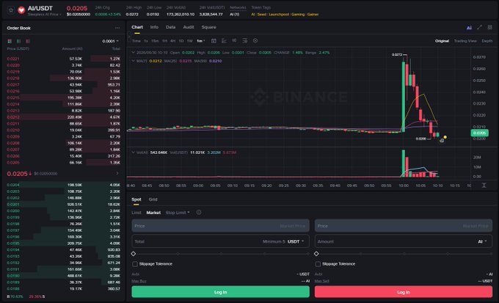This screenshot has width=499, height=303.
Task: Click the circular icon ending chart toolbar
Action: point(255,41)
